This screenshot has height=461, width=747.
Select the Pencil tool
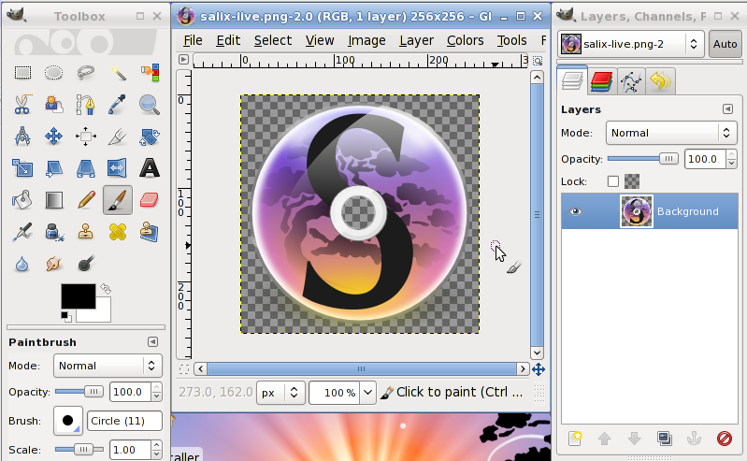point(86,200)
